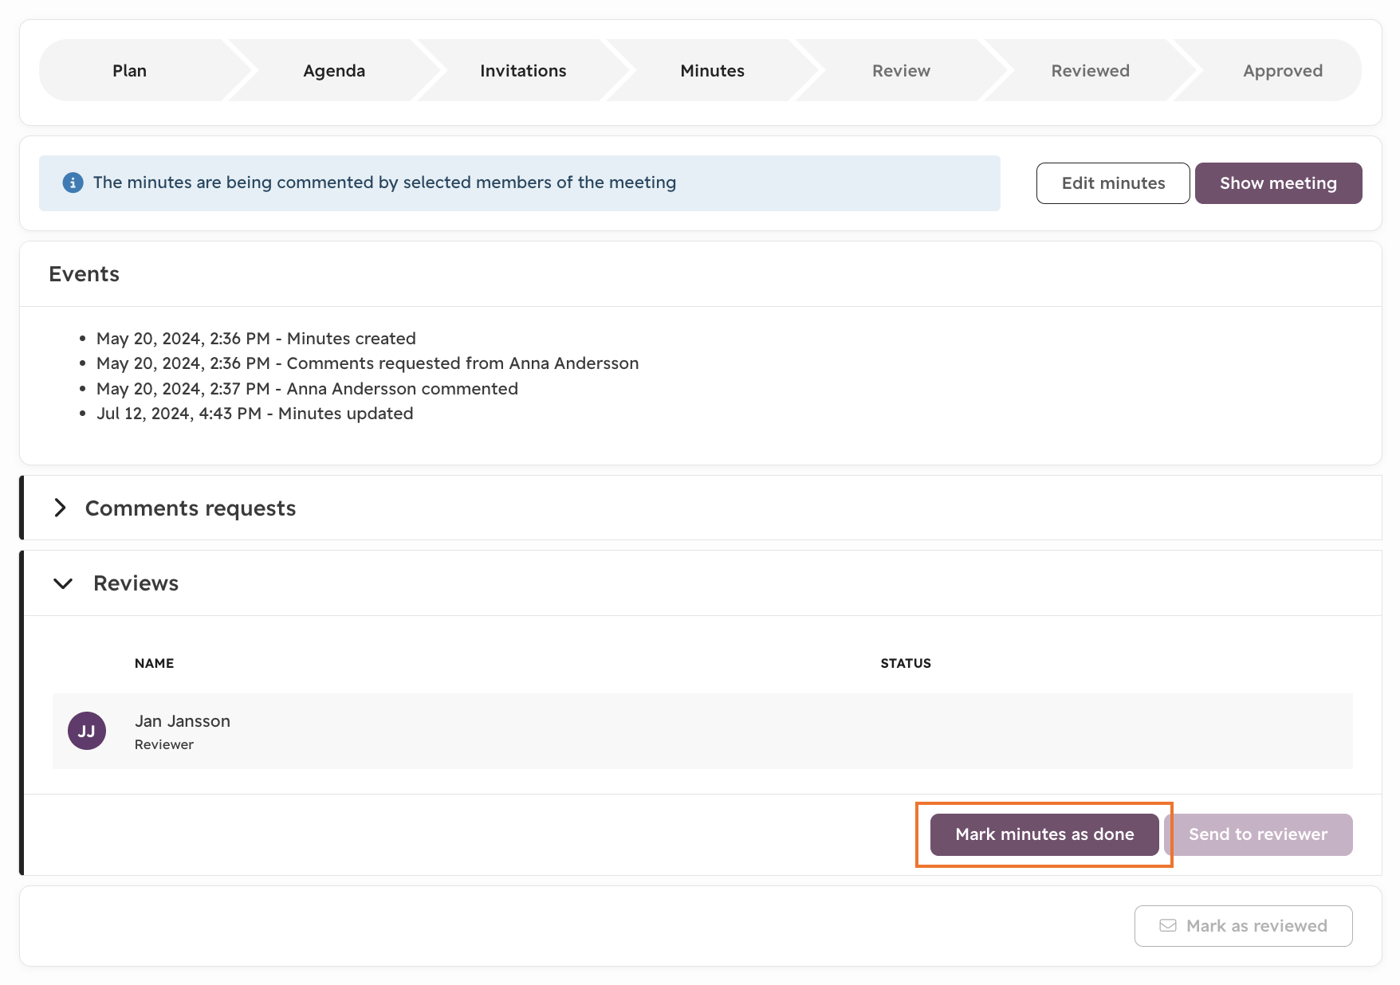1400x985 pixels.
Task: Click envelope icon in Mark as reviewed
Action: click(x=1168, y=925)
